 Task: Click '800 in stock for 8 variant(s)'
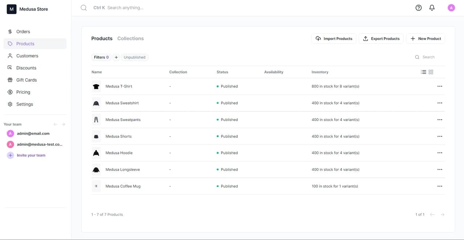[x=335, y=86]
